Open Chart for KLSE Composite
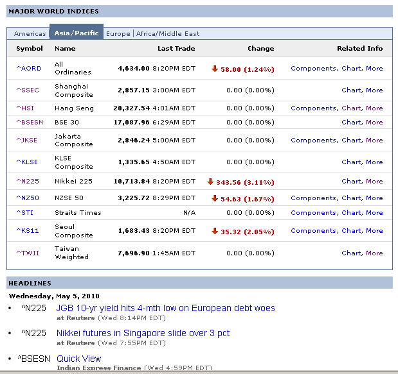This screenshot has height=374, width=398. pyautogui.click(x=351, y=162)
